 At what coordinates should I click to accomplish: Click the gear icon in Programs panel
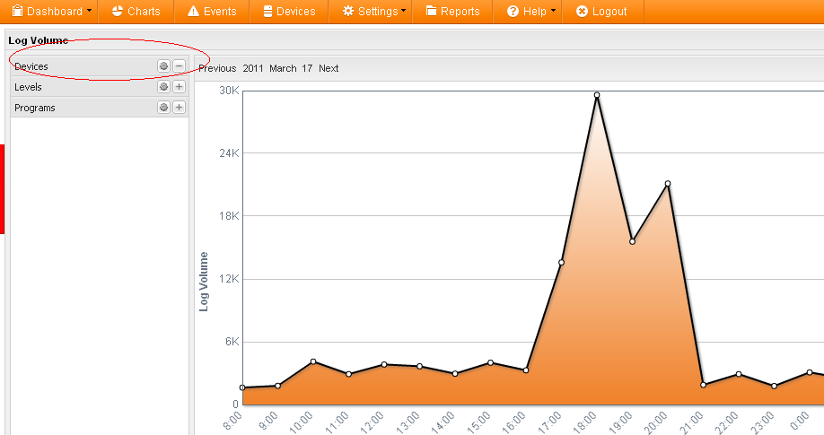click(x=163, y=108)
